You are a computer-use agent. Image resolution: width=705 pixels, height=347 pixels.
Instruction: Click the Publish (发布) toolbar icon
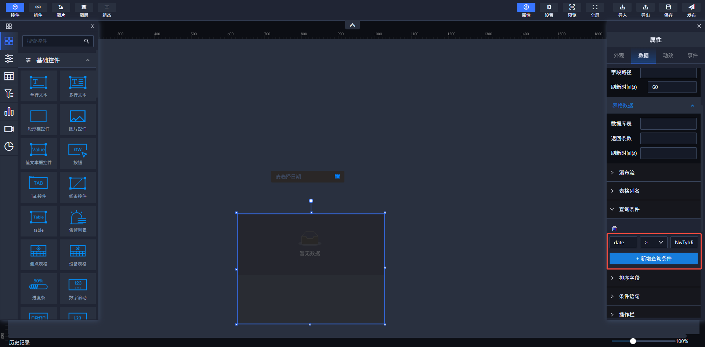[691, 10]
